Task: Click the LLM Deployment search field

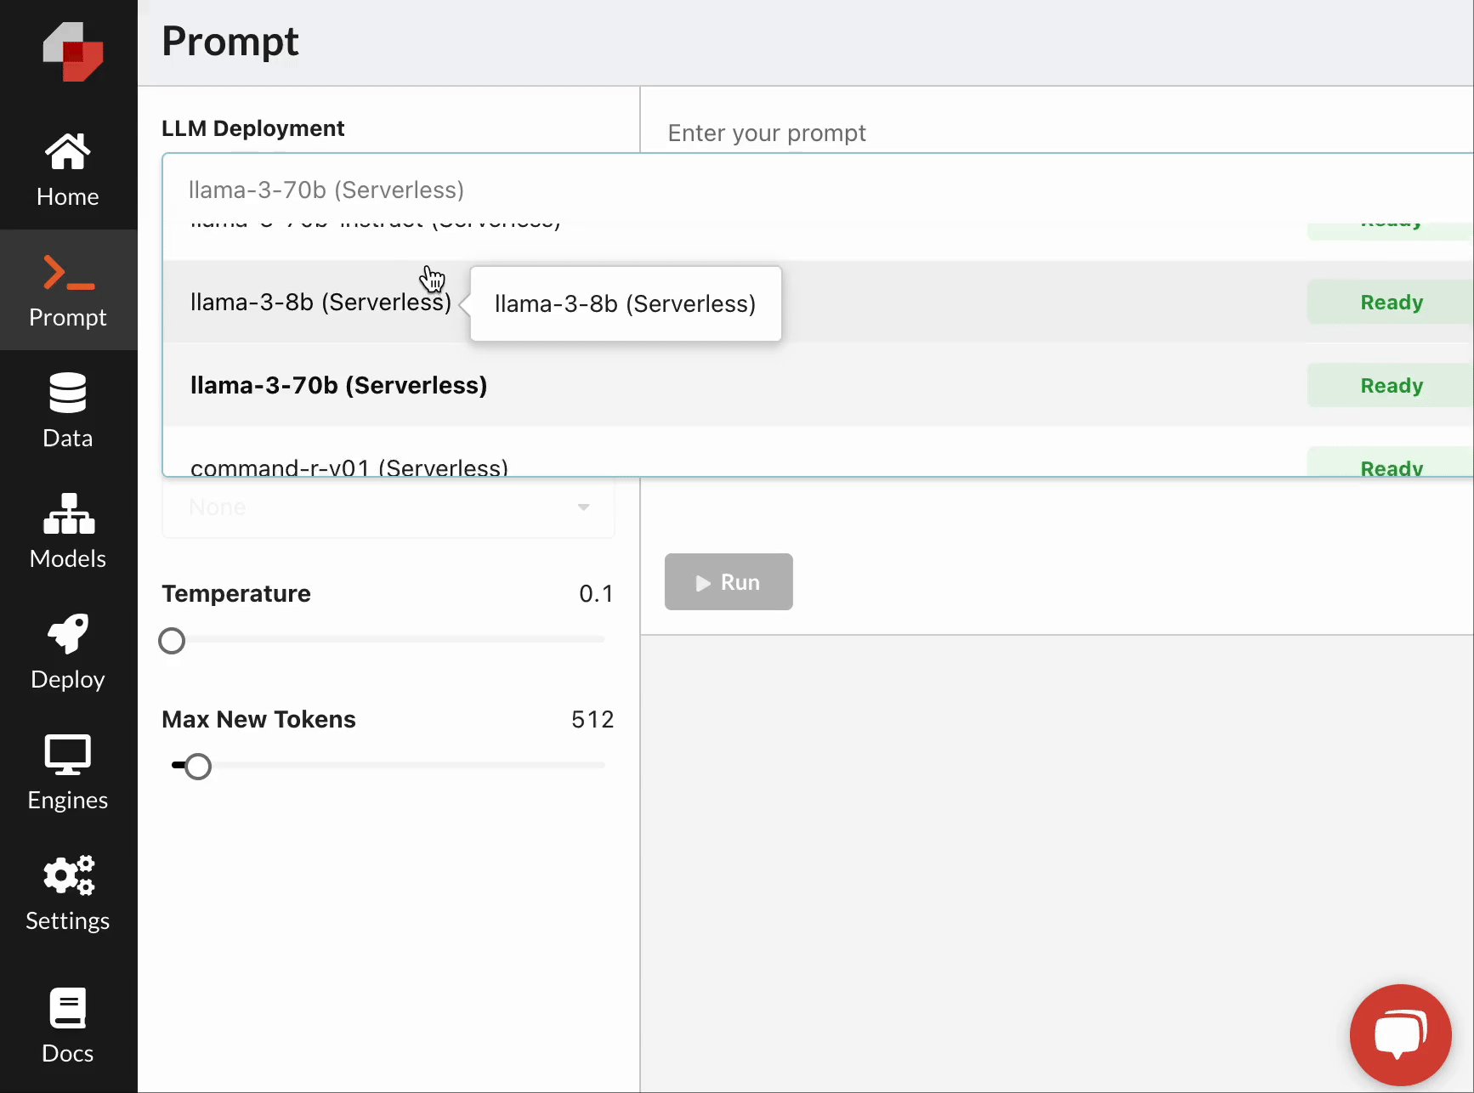Action: tap(817, 190)
